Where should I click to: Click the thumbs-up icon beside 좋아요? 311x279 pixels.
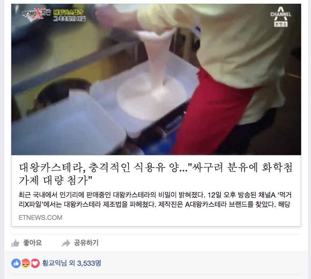(x=15, y=243)
